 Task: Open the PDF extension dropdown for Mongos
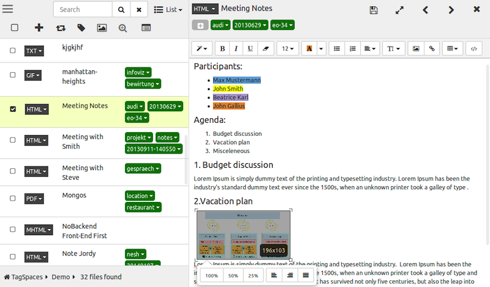point(34,199)
